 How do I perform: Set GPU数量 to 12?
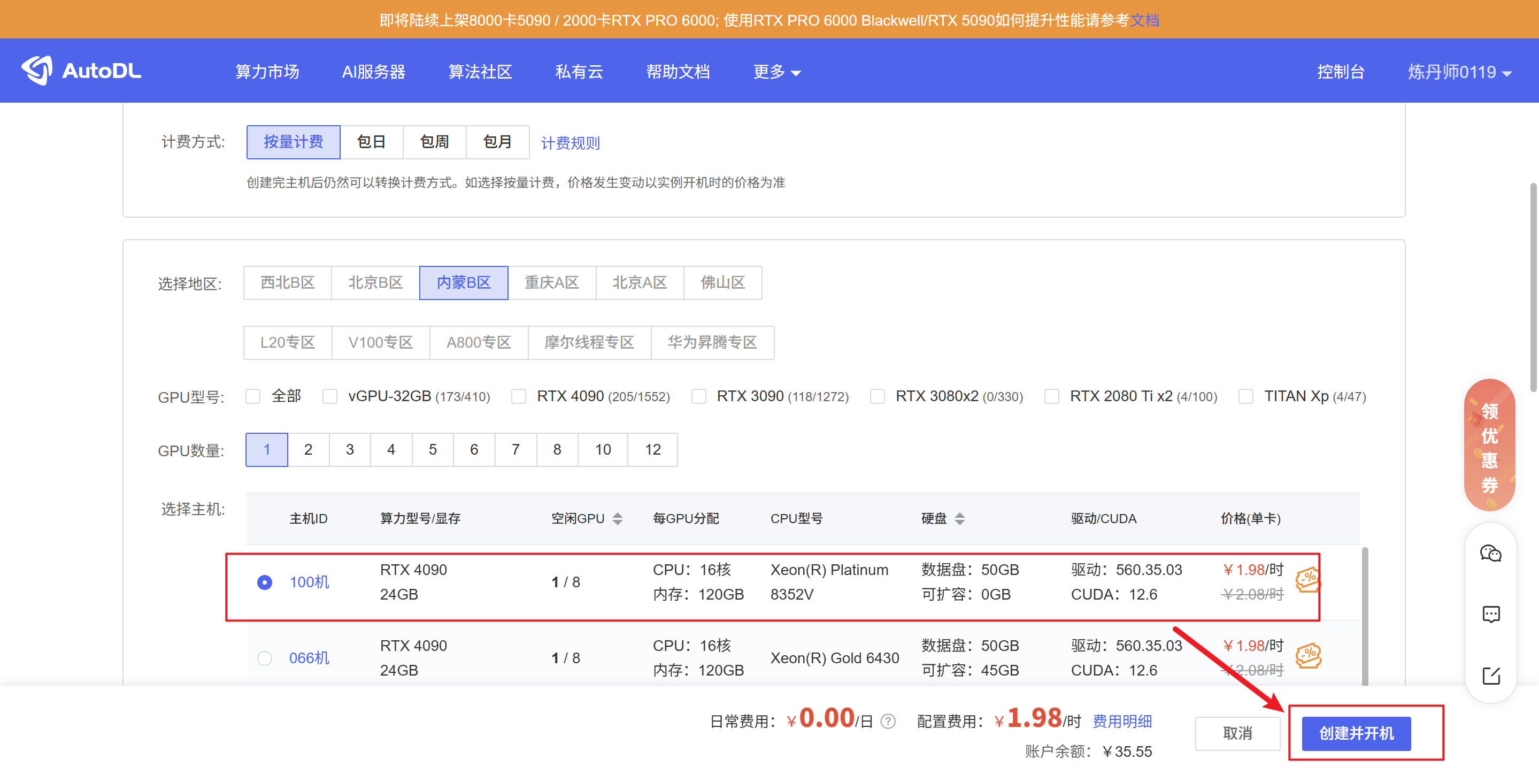point(653,449)
